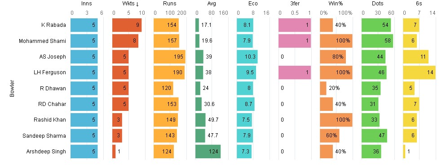Select the 3fer column header
Screen dimensions: 442x165
pos(295,4)
